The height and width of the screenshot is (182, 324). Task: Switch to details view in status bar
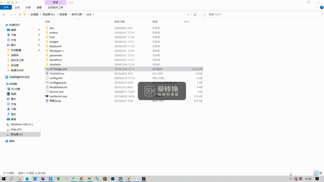(316, 173)
